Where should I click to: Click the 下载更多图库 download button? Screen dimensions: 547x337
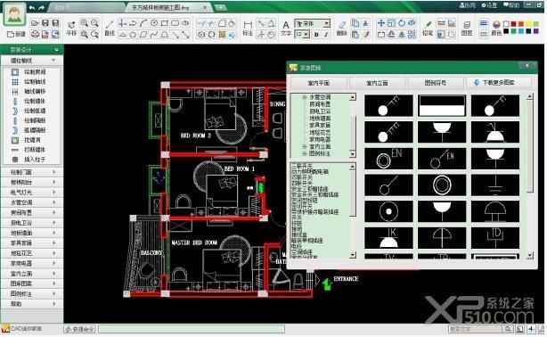[x=499, y=83]
